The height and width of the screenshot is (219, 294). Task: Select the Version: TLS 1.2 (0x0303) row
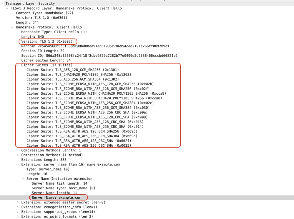tap(47, 41)
